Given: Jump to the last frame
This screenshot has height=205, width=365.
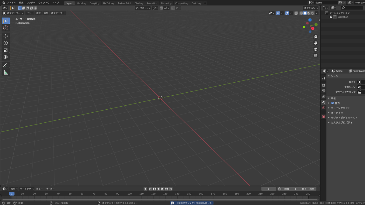Looking at the screenshot, I should [x=171, y=189].
